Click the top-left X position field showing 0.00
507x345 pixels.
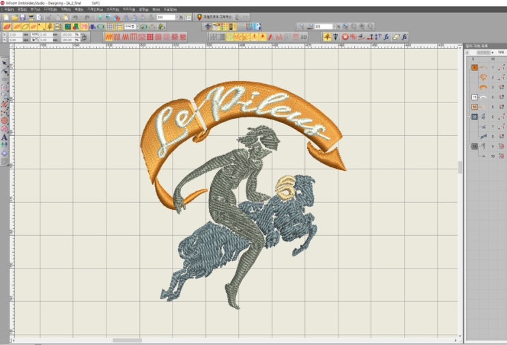tap(16, 35)
